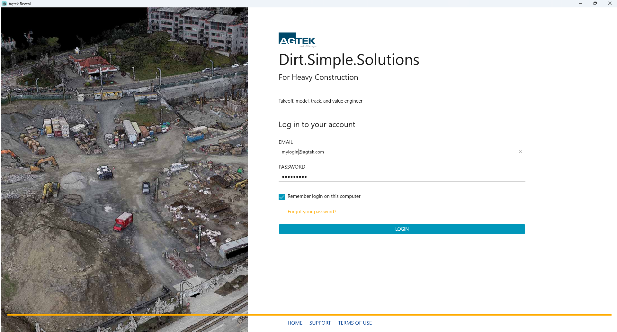Viewport: 617px width, 332px height.
Task: Open the SUPPORT link
Action: pos(320,323)
